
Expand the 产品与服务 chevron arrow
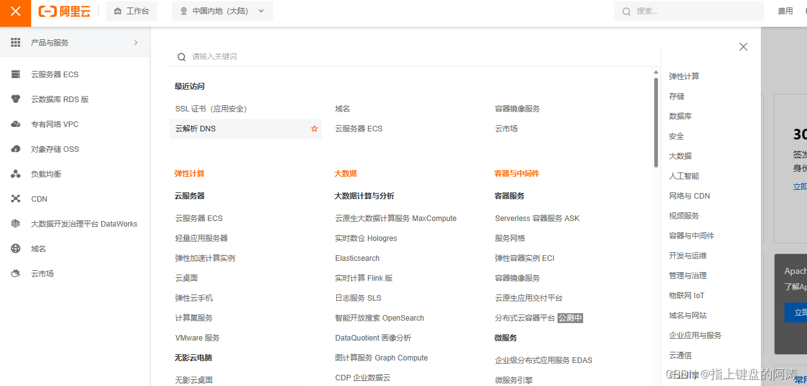coord(136,42)
